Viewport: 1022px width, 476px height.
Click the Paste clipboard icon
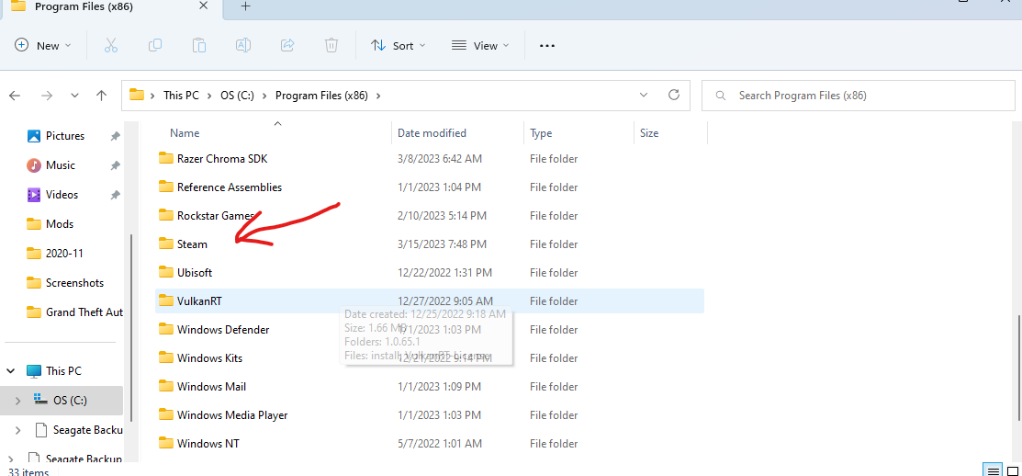coord(199,46)
